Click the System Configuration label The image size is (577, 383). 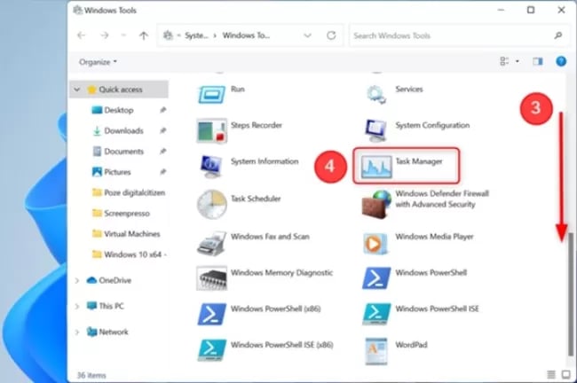(x=432, y=125)
